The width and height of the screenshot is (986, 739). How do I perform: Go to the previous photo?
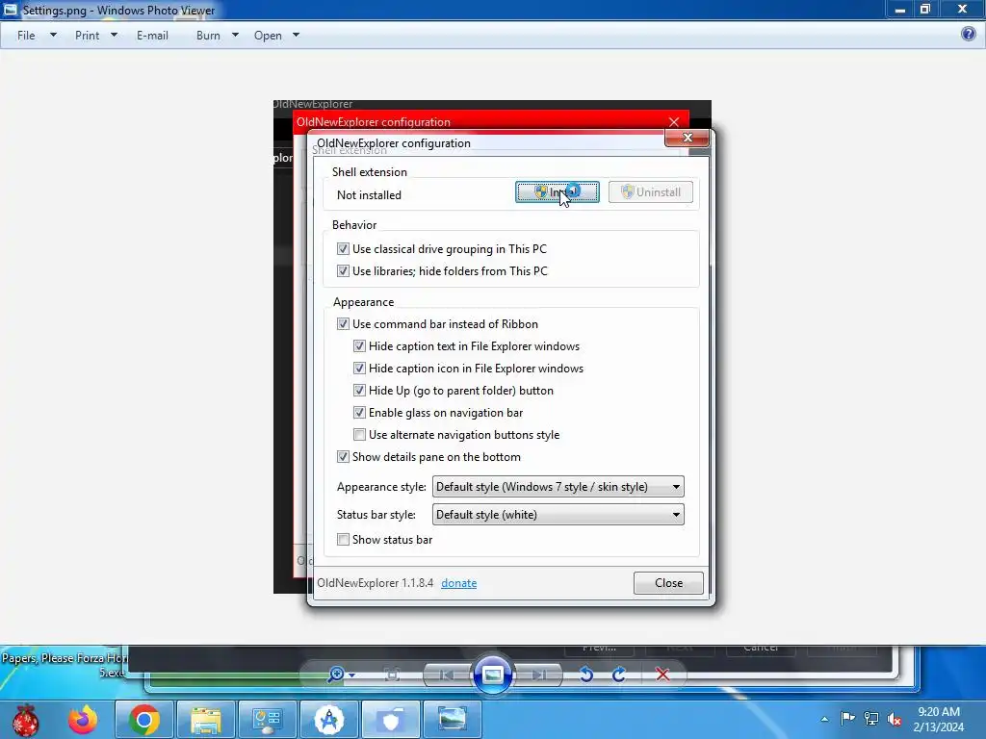[x=447, y=675]
